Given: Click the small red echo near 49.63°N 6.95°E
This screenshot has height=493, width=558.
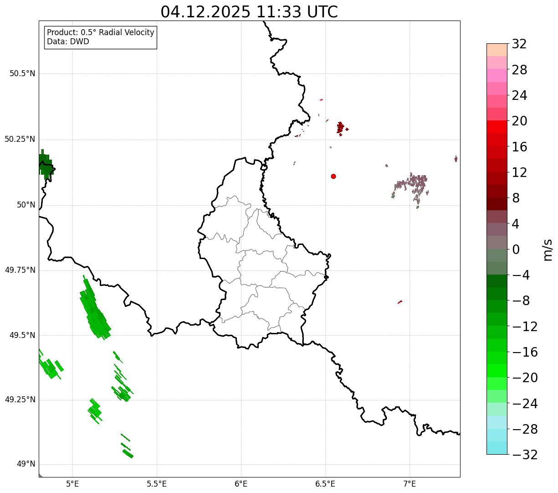Looking at the screenshot, I should tap(400, 301).
